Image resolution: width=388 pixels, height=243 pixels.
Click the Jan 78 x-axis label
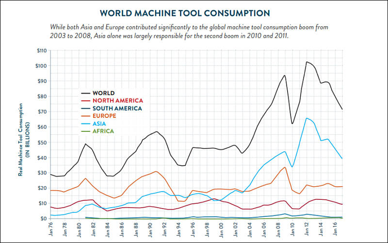[65, 229]
